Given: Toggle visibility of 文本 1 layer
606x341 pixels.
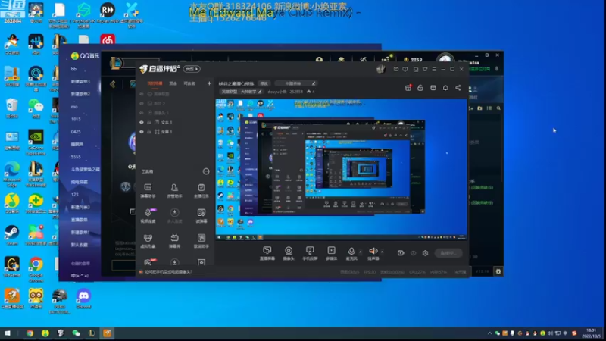Looking at the screenshot, I should pyautogui.click(x=142, y=122).
